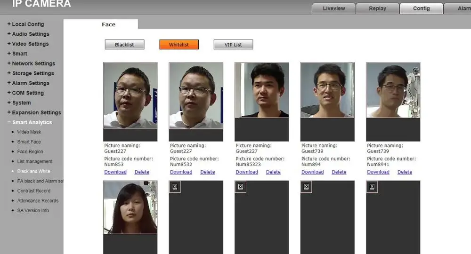Viewport: 471px width, 254px height.
Task: Select the Whitelist button
Action: coord(179,45)
